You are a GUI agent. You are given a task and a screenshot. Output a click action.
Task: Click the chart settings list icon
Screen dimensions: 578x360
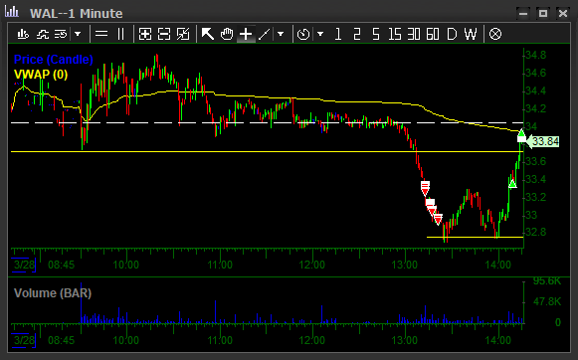point(61,34)
